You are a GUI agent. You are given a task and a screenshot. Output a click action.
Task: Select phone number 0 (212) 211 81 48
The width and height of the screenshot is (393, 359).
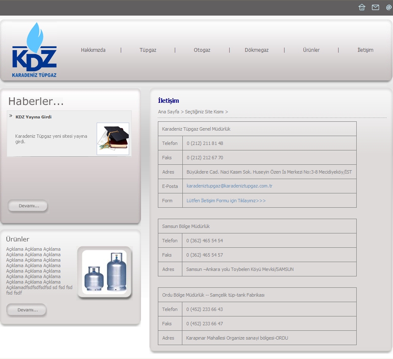point(205,143)
